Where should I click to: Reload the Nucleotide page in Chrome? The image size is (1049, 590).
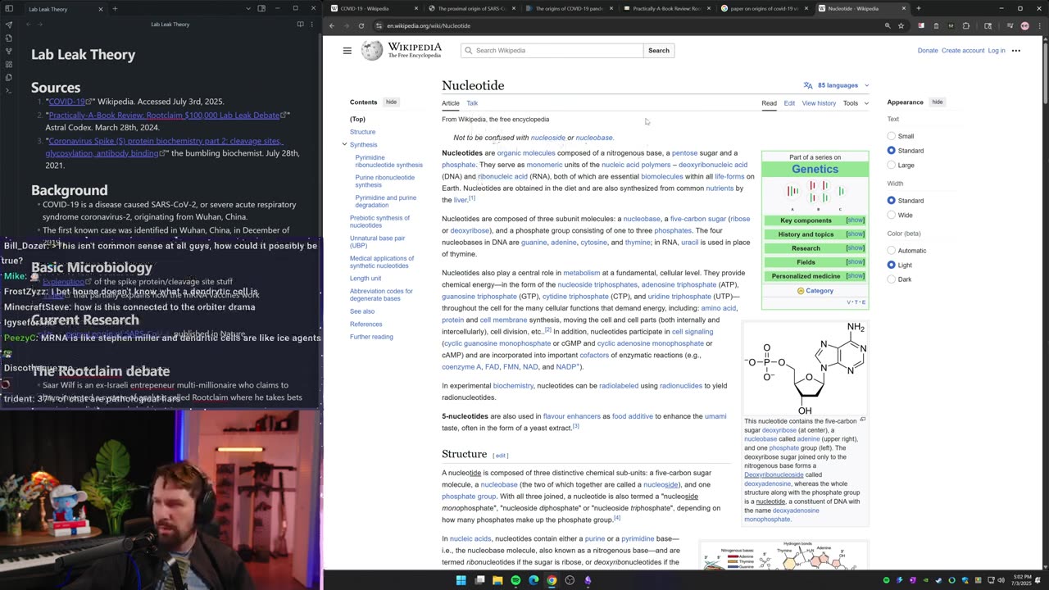tap(361, 25)
